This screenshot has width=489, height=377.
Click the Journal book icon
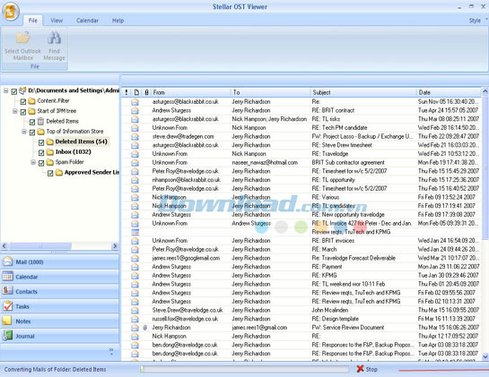[7, 336]
